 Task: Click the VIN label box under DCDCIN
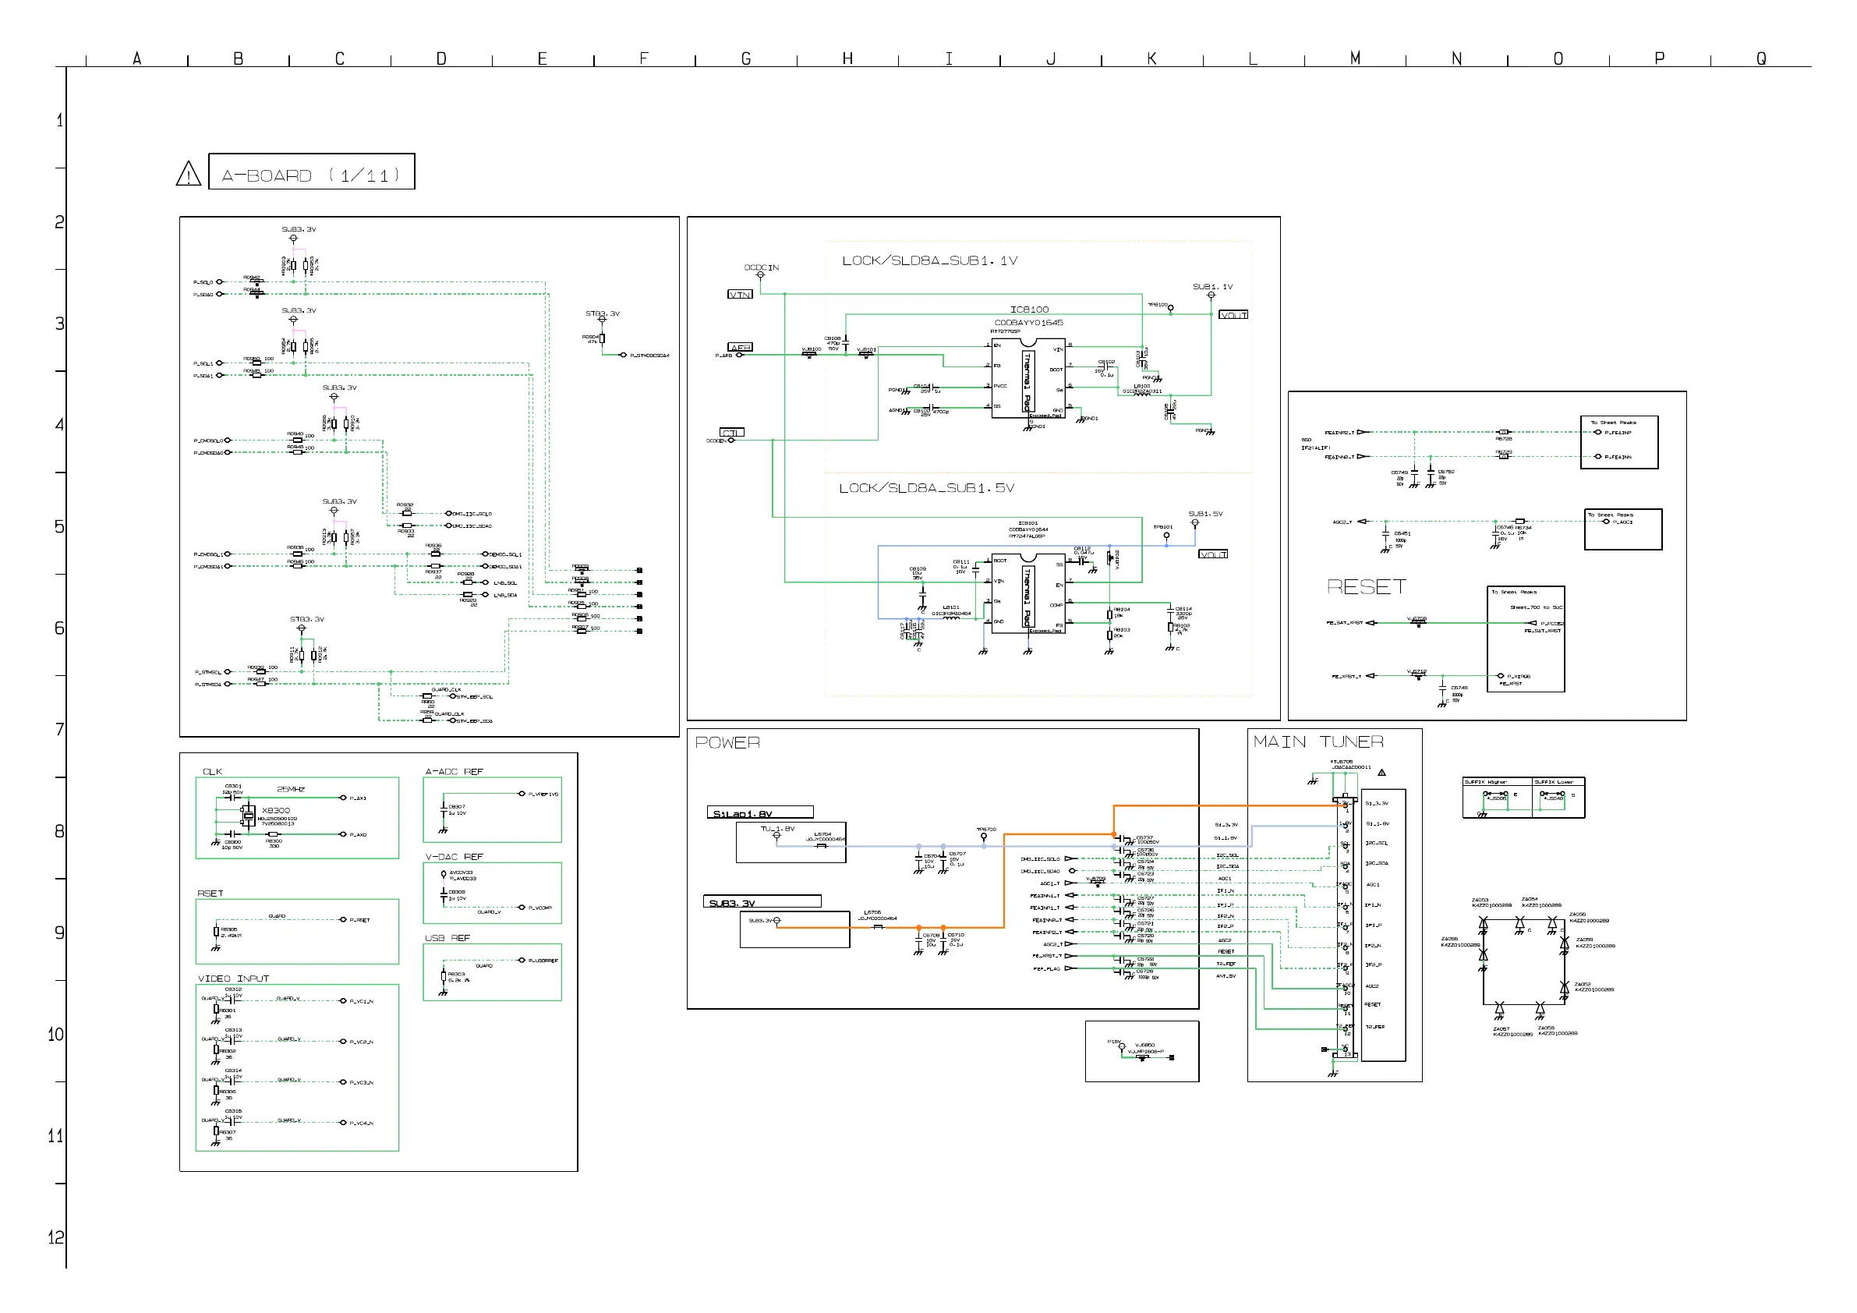(740, 295)
